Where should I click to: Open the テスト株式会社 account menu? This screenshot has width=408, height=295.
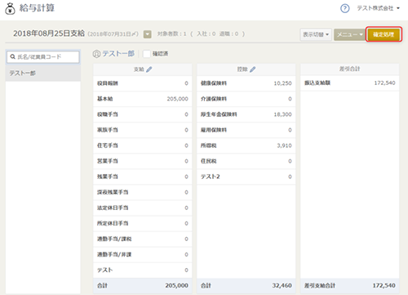click(378, 8)
